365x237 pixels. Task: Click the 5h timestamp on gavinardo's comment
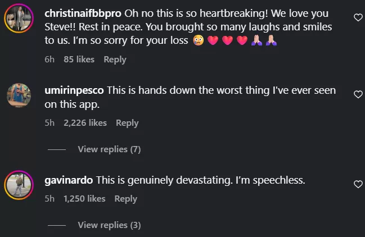49,199
